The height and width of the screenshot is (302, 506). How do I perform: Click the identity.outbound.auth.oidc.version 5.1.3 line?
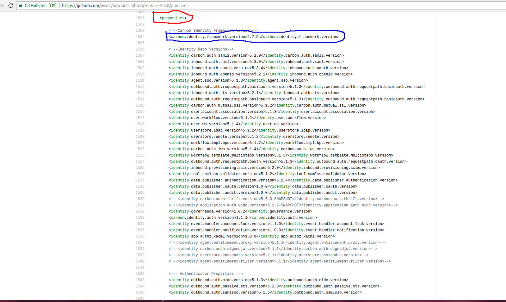click(x=258, y=280)
